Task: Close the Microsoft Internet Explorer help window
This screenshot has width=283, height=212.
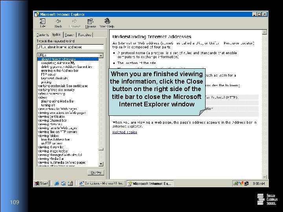Action: pyautogui.click(x=265, y=14)
